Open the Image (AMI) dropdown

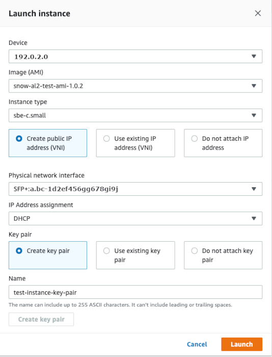point(135,86)
